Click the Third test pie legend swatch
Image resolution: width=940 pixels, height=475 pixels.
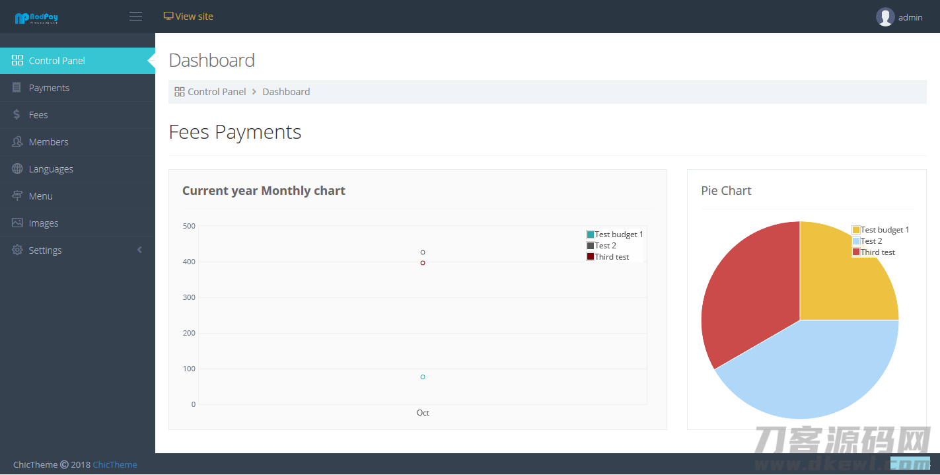(856, 252)
